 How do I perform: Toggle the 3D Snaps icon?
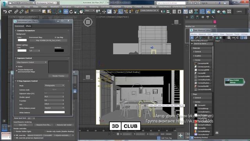click(x=115, y=11)
